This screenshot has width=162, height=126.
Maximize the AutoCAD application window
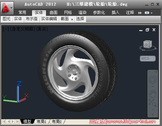click(x=152, y=4)
